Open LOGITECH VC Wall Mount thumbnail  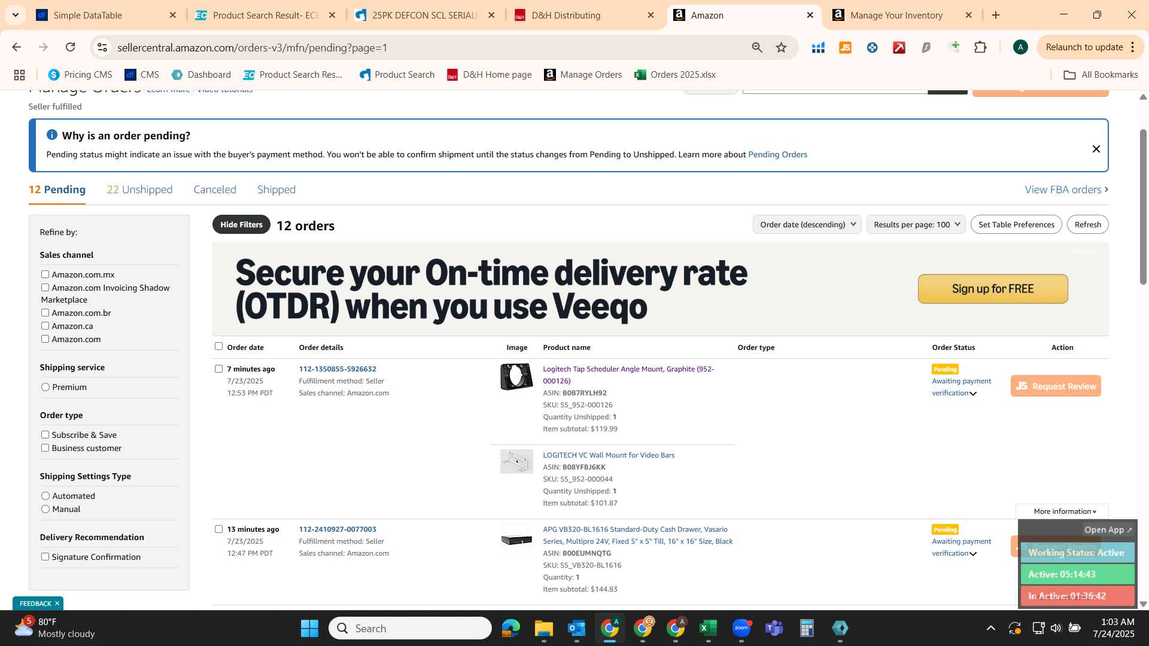coord(516,461)
